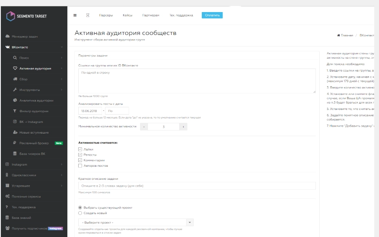Image resolution: width=379 pixels, height=237 pixels.
Task: Increase minimum activity with plus button
Action: click(183, 127)
